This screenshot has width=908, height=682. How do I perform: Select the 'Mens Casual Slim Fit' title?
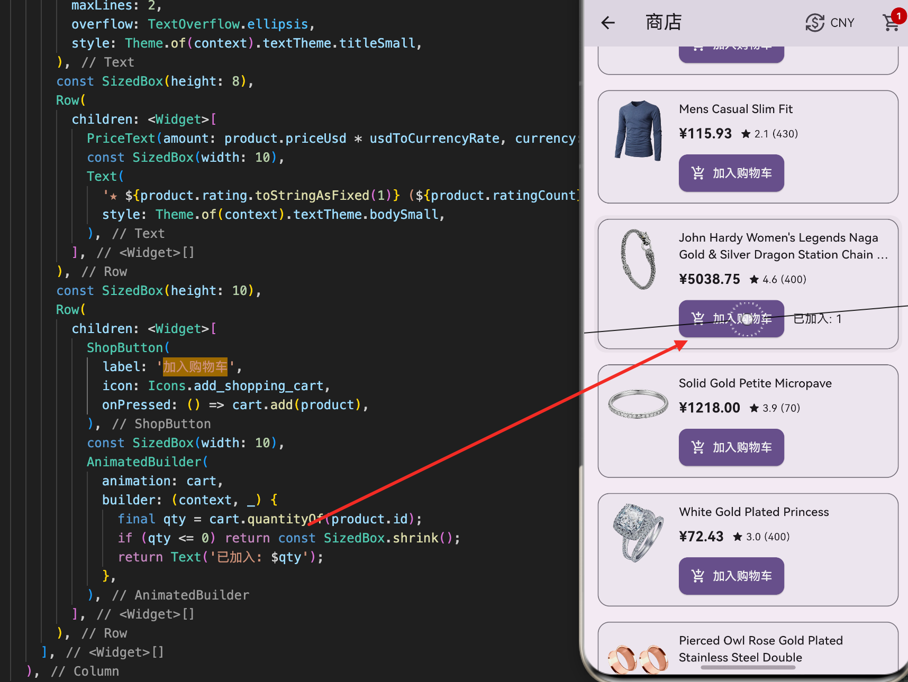pyautogui.click(x=736, y=109)
